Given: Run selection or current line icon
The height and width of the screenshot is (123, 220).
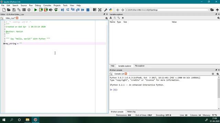Looking at the screenshot, I should (x=51, y=10).
